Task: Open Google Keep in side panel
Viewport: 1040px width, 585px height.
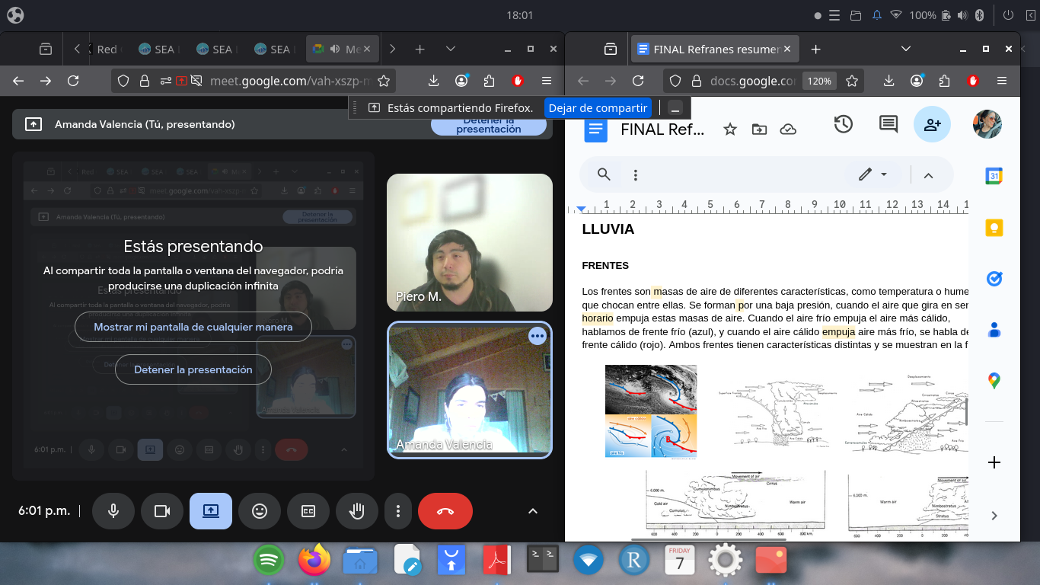Action: 994,228
